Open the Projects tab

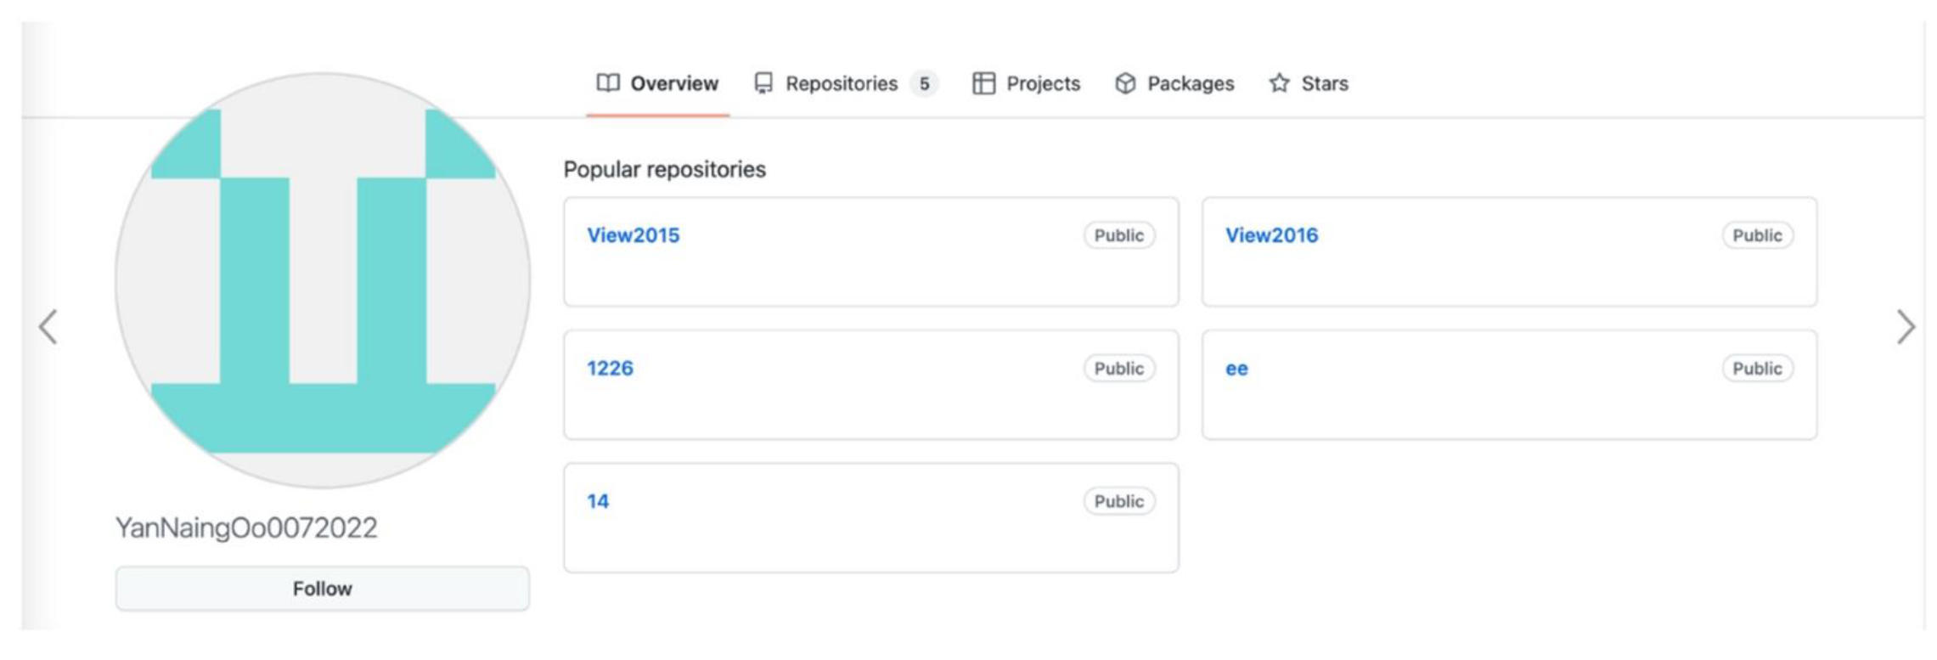(1043, 83)
